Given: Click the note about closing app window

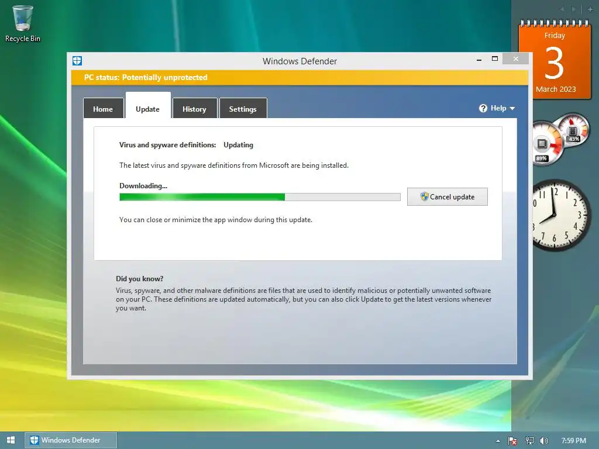Looking at the screenshot, I should (216, 220).
